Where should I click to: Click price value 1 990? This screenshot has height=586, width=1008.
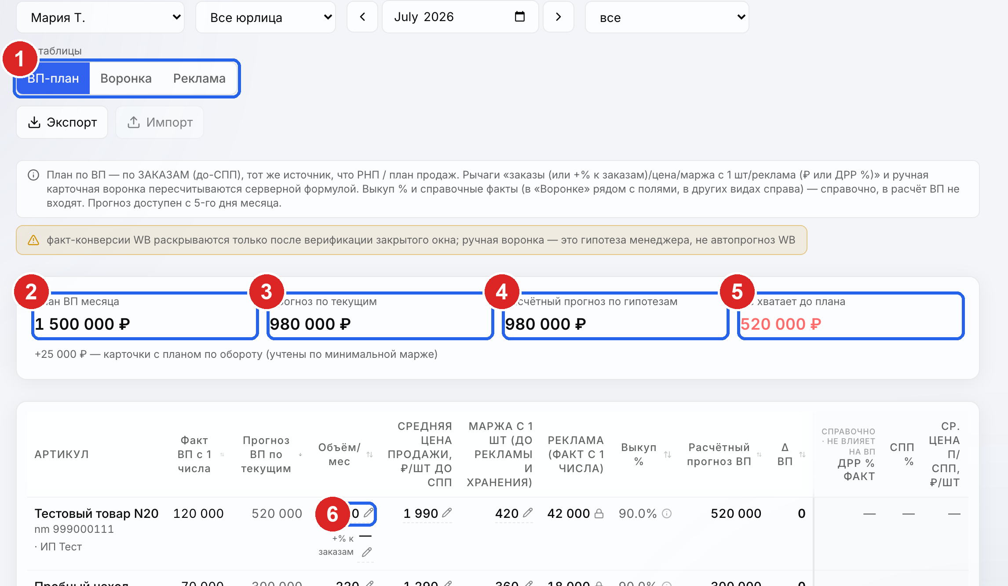[x=420, y=513]
